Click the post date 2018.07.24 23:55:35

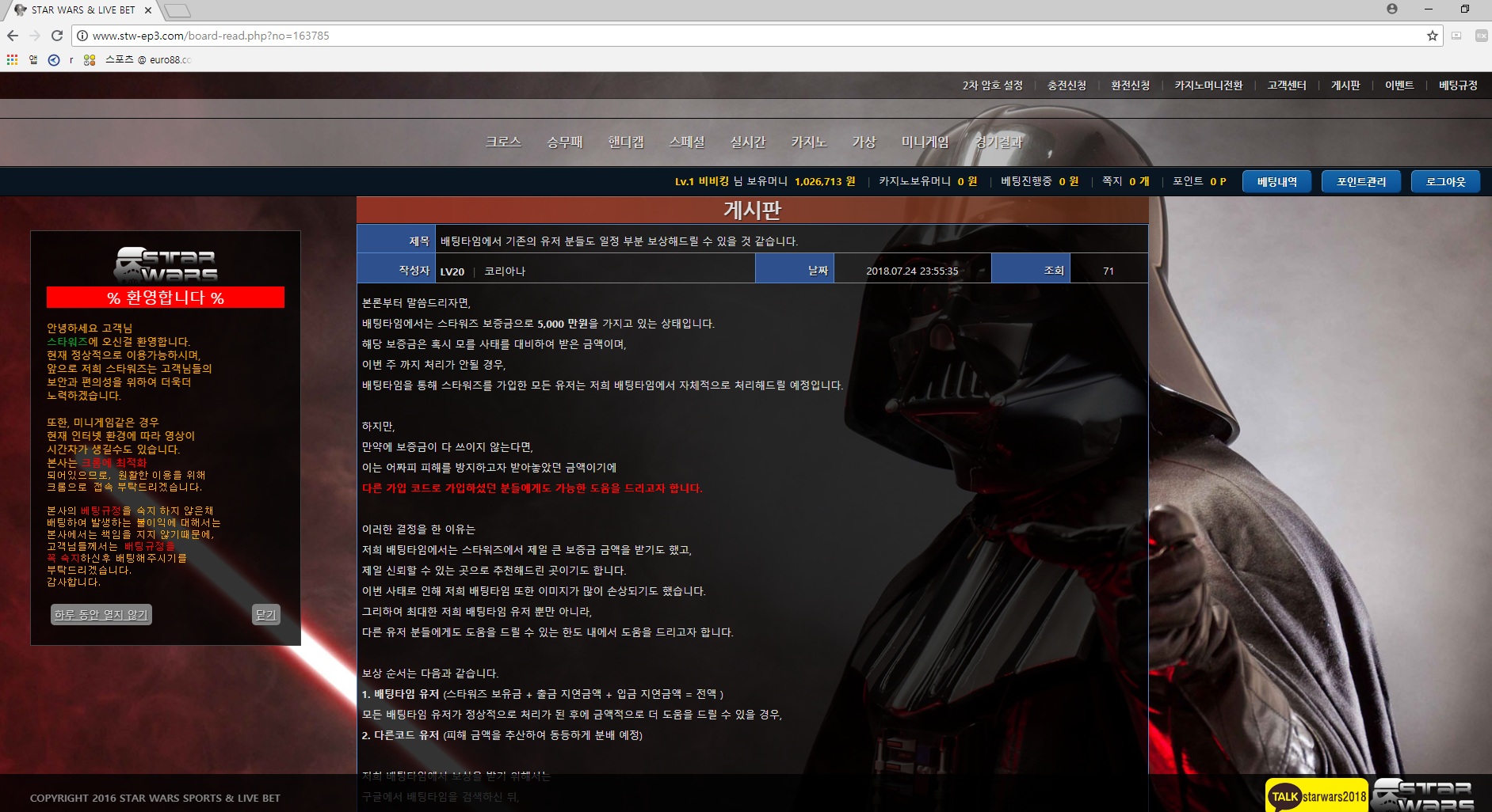(912, 271)
